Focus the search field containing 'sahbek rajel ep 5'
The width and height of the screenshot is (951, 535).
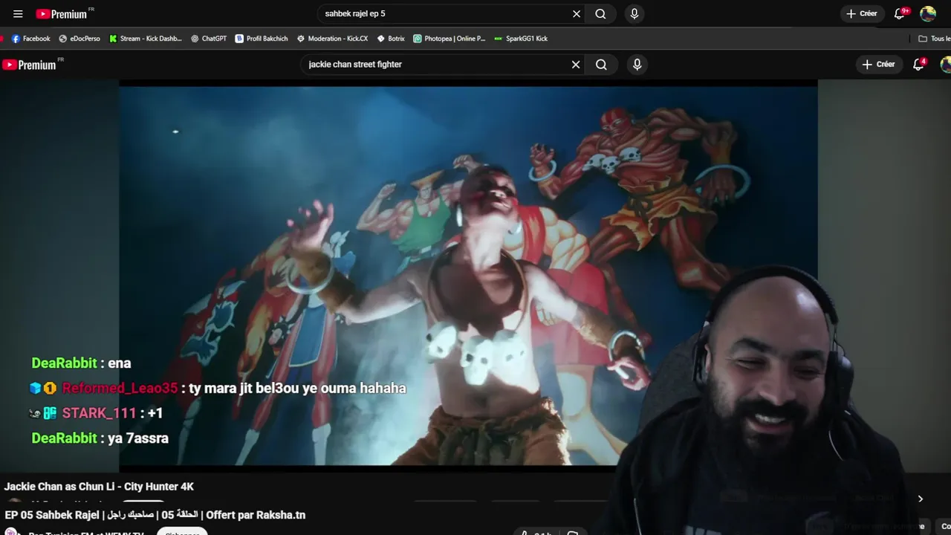(444, 13)
